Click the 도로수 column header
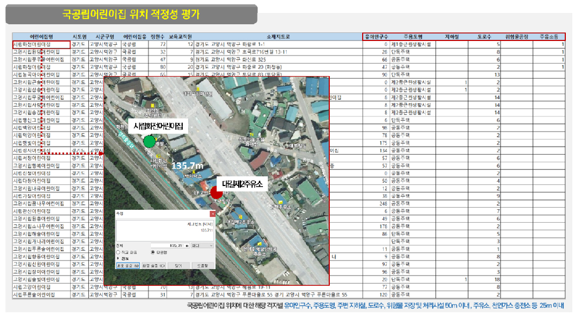575x316 pixels. tap(484, 37)
